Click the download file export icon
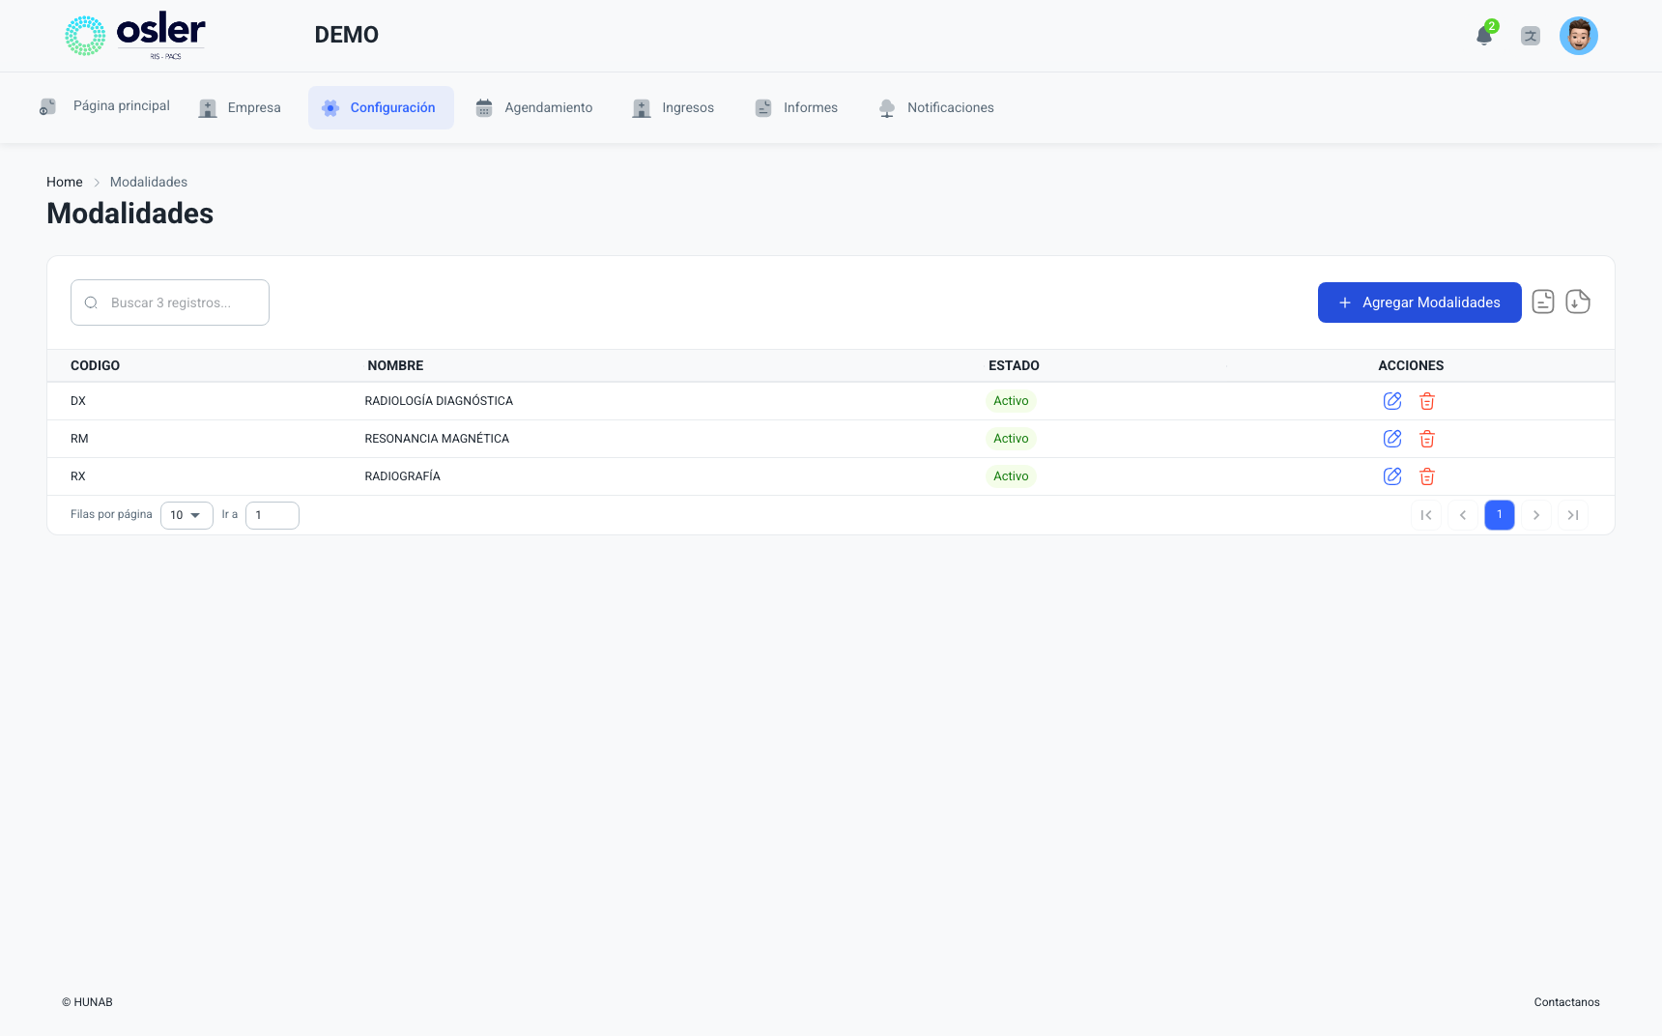 [1578, 302]
